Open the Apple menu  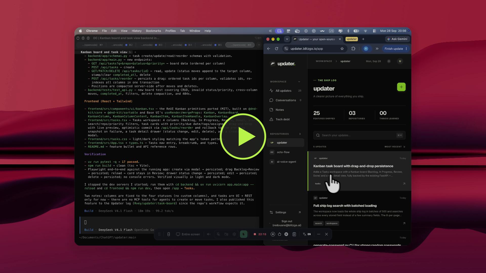(80, 31)
